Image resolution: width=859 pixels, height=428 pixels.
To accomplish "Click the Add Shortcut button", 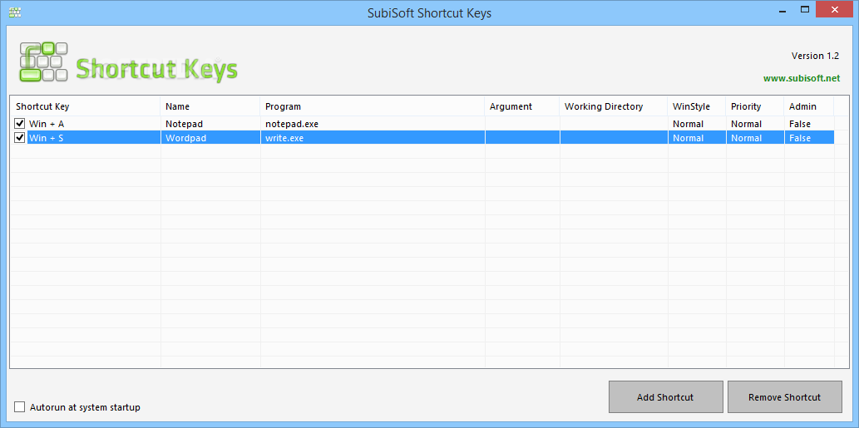I will pos(665,396).
